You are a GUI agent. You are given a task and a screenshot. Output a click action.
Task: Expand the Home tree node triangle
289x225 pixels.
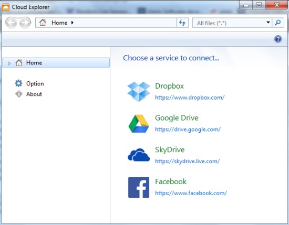pos(9,63)
